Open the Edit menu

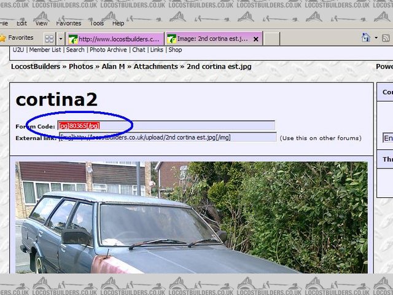point(21,23)
